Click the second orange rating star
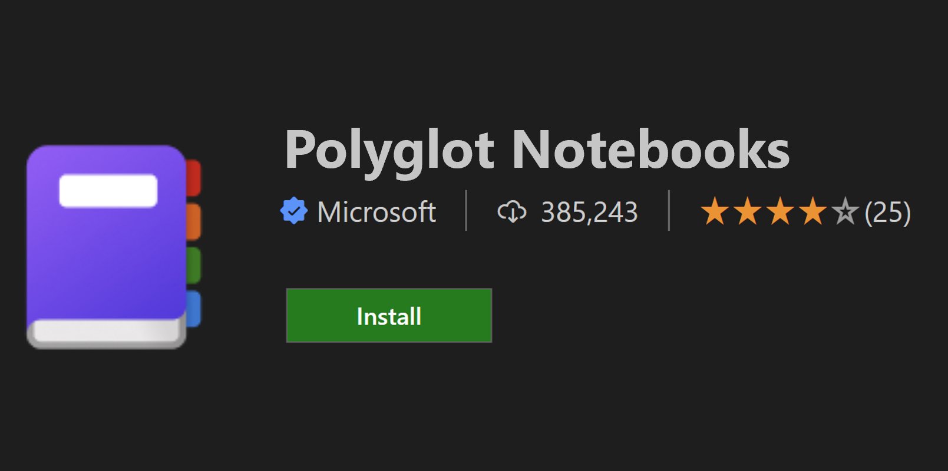This screenshot has width=948, height=471. point(748,211)
